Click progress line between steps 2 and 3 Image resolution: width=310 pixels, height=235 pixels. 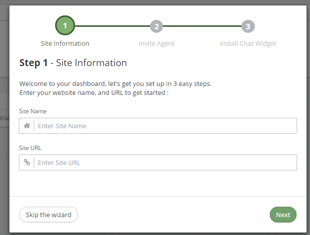202,26
